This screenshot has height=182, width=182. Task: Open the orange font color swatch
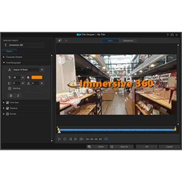pos(37,77)
